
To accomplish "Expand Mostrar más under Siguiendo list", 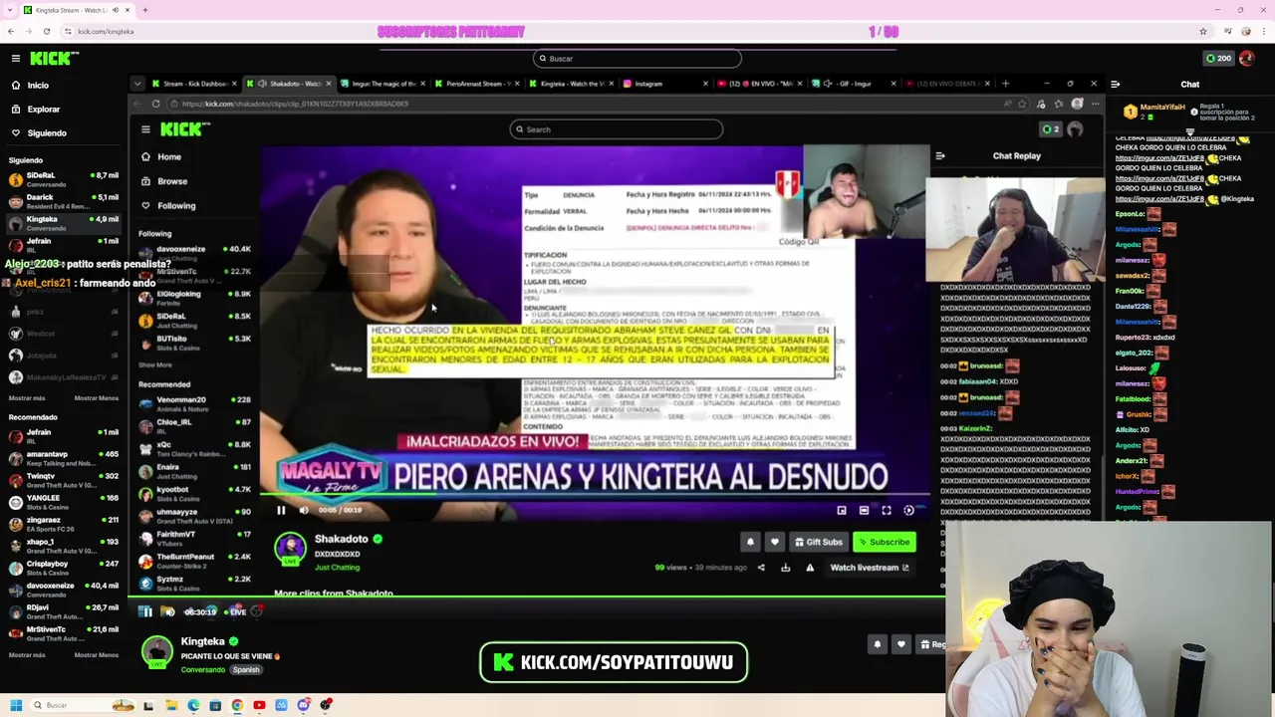I will coord(27,398).
